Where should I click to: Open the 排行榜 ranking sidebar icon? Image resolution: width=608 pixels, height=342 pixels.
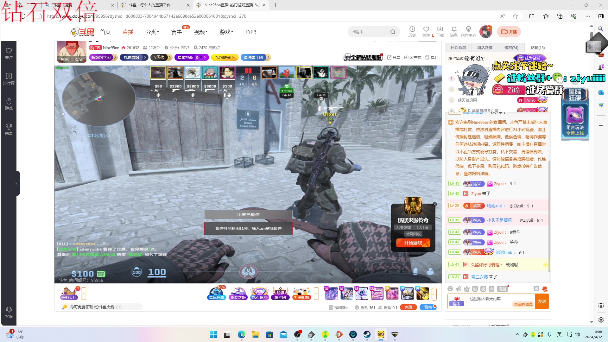tap(9, 79)
